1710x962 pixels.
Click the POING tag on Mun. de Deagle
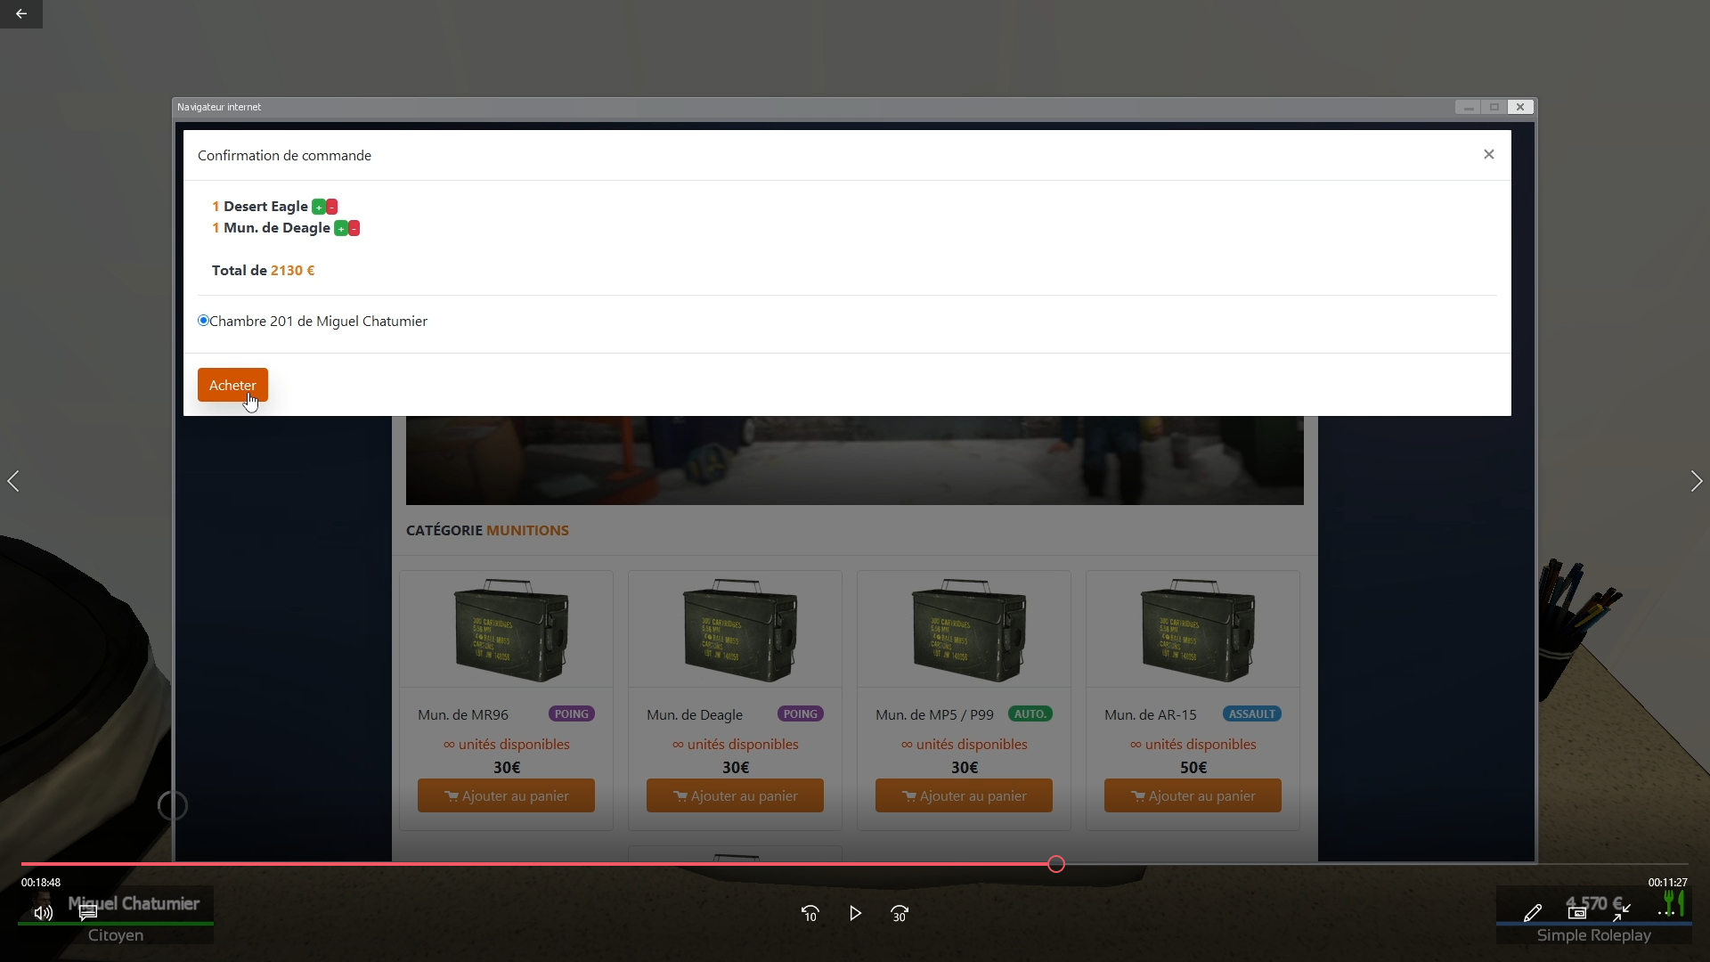tap(801, 714)
